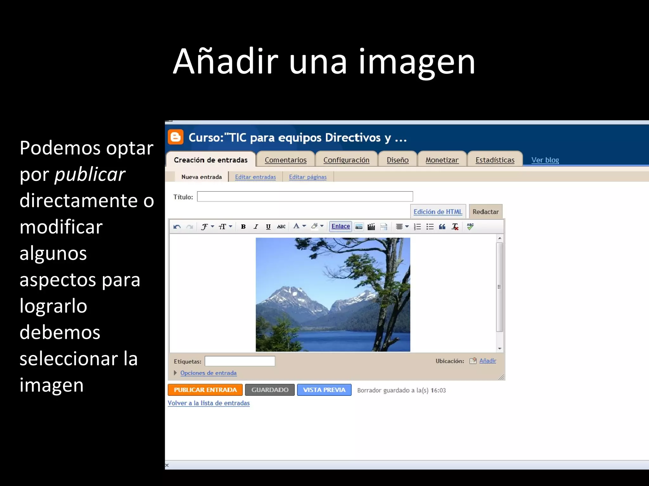The width and height of the screenshot is (649, 486).
Task: Open the Comentarios tab
Action: click(286, 160)
